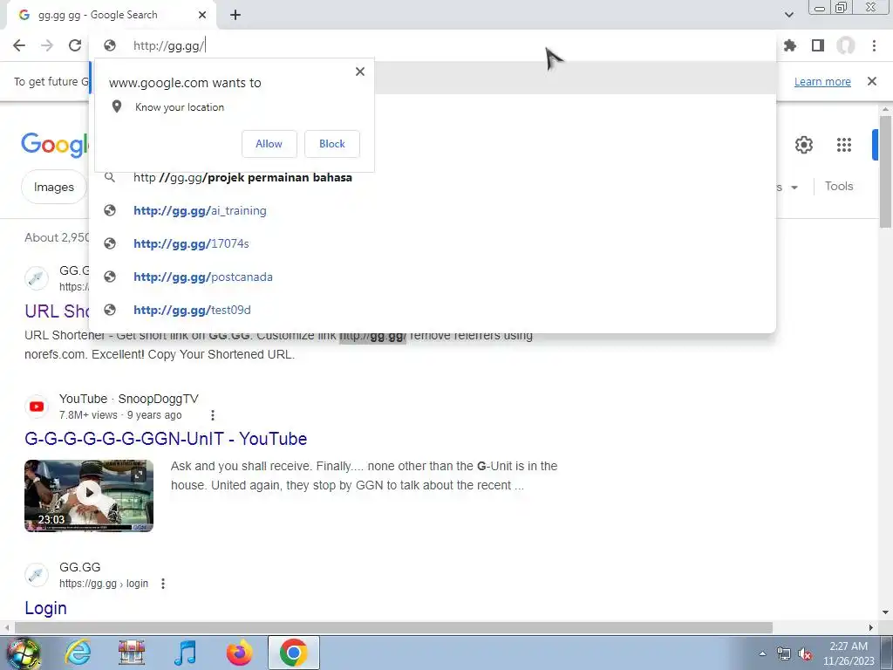Open the tab search dropdown arrow
The width and height of the screenshot is (893, 670).
(x=788, y=15)
